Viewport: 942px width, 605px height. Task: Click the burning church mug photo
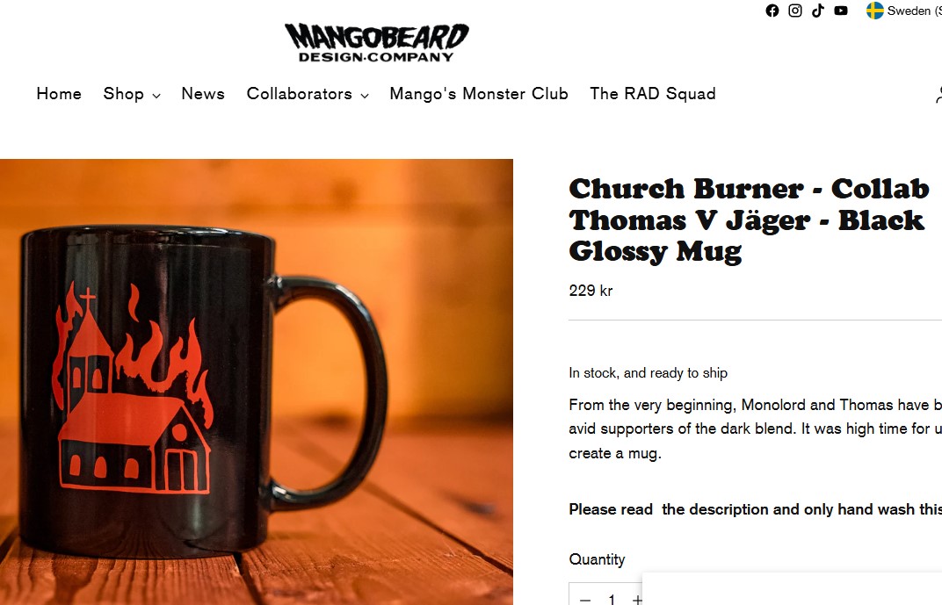257,382
